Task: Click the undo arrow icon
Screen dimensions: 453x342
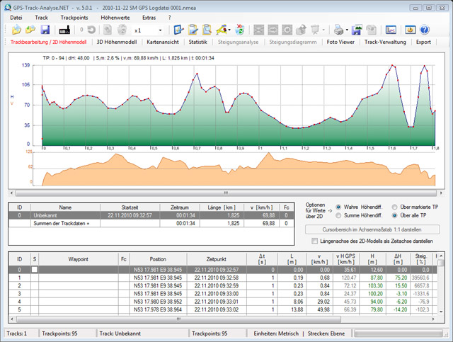Action: 91,30
